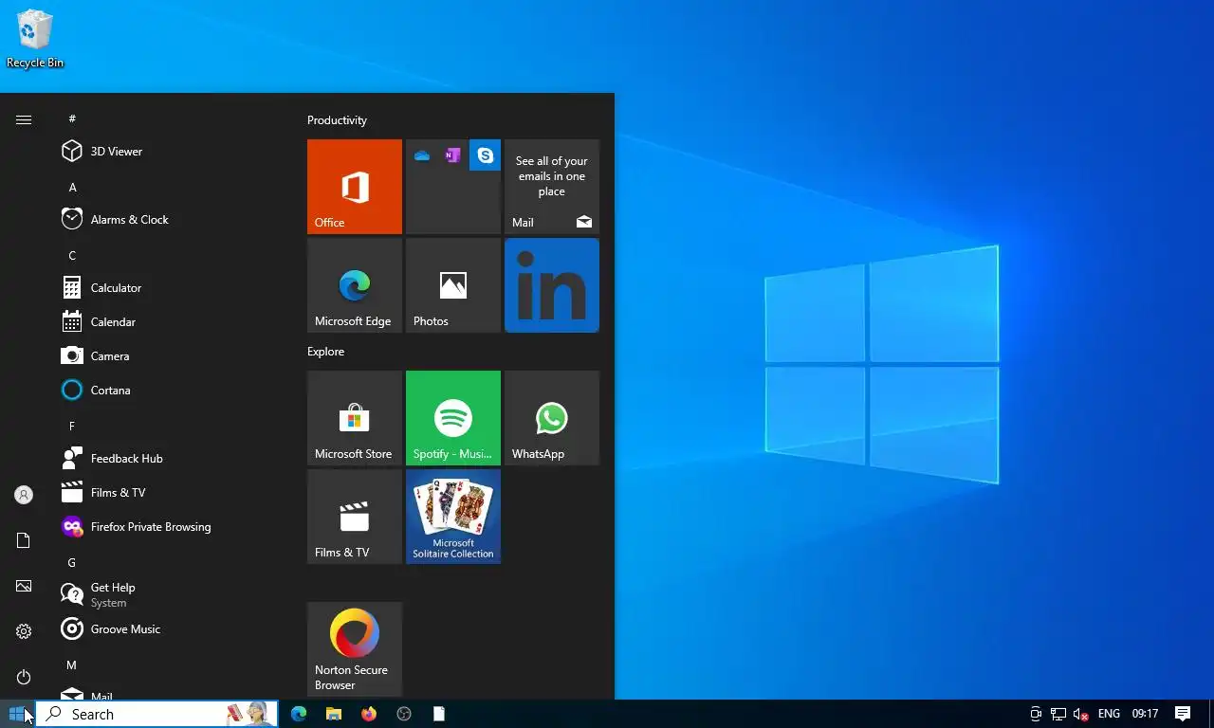Image resolution: width=1214 pixels, height=728 pixels.
Task: Select the C section header
Action: point(72,256)
